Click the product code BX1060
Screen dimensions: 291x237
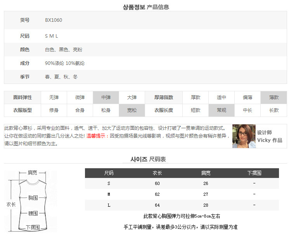pyautogui.click(x=54, y=20)
